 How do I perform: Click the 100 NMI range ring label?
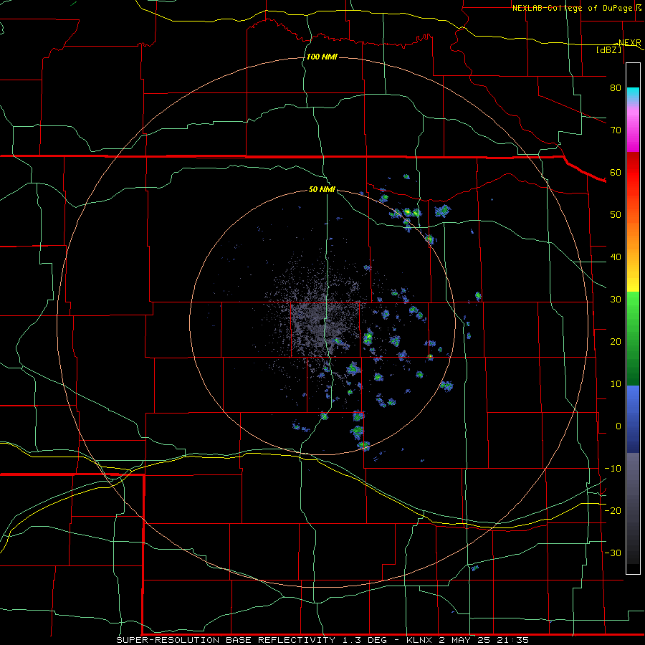click(x=322, y=57)
